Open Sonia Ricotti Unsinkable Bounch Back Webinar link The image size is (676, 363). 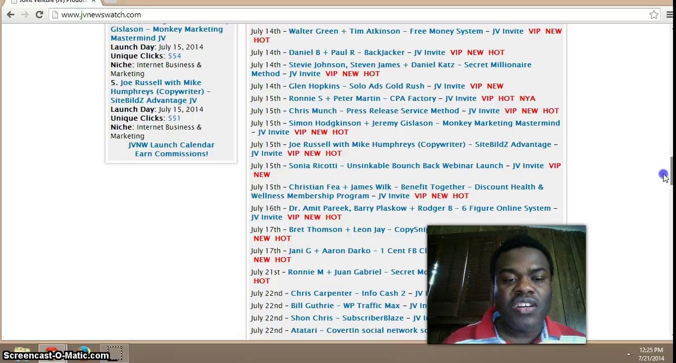[396, 166]
